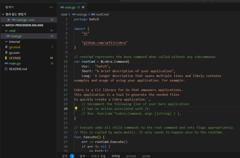Screen dimensions: 240x158
Task: Switch to the 출력 panel tab
Action: [82, 156]
